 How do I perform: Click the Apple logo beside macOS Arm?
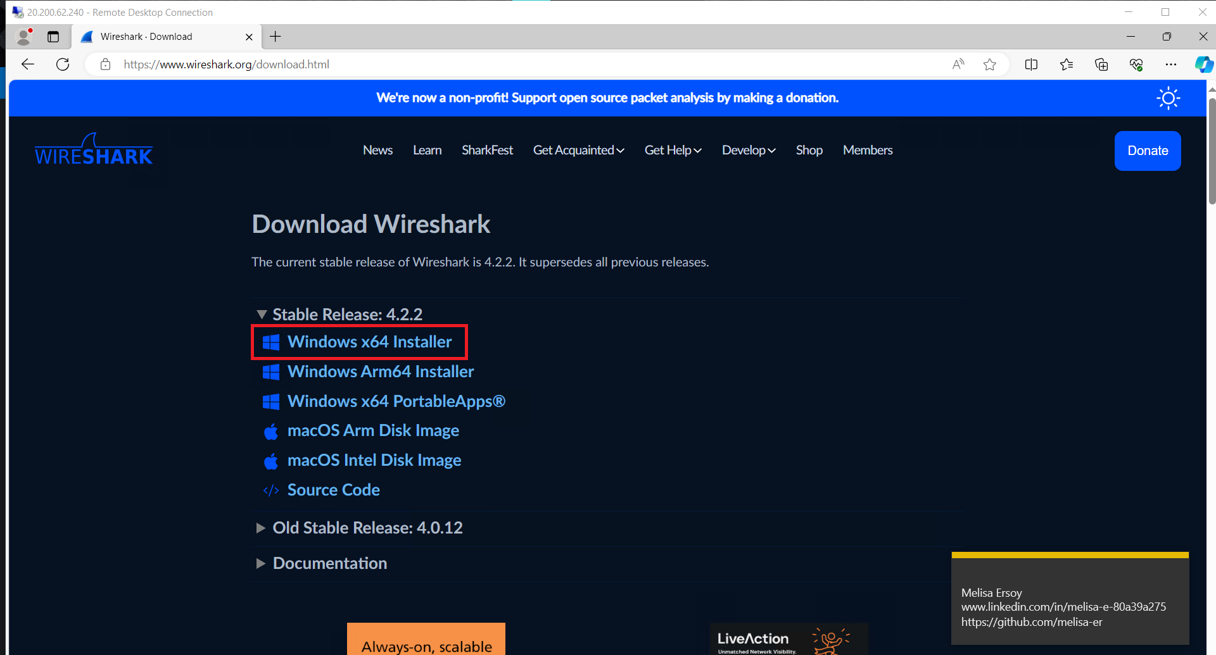point(271,432)
